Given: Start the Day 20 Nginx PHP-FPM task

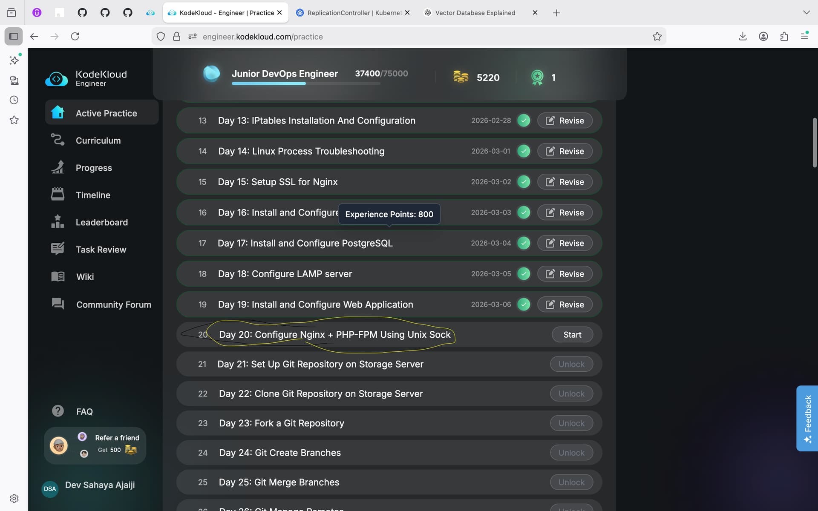Looking at the screenshot, I should pos(572,335).
